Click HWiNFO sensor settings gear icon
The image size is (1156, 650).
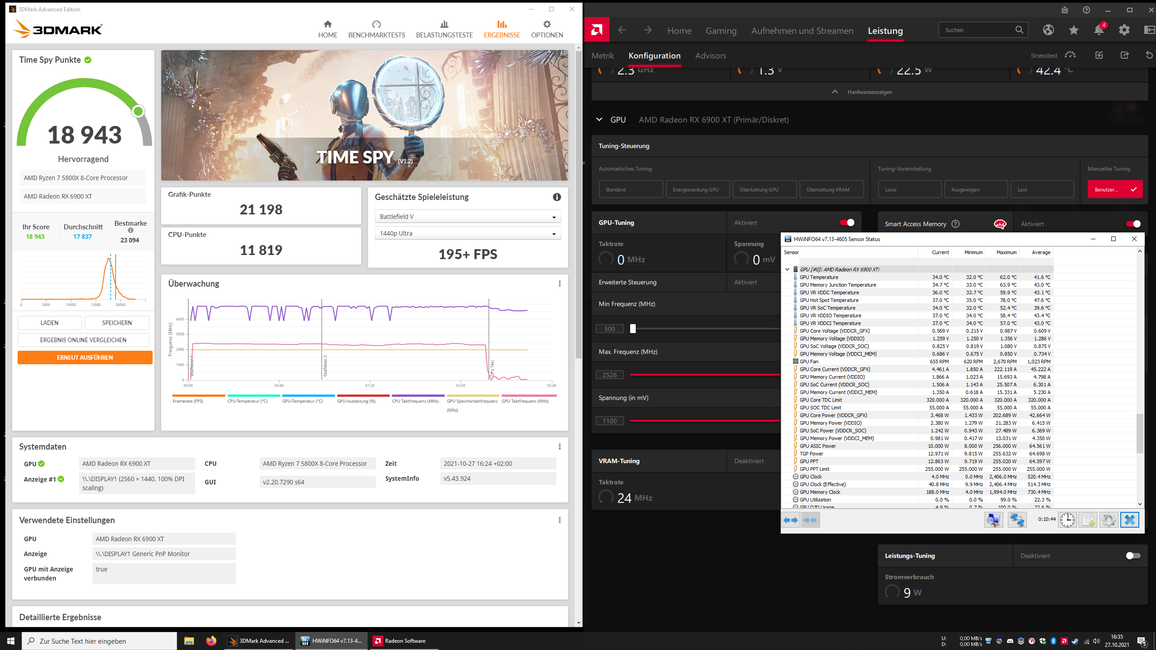[1109, 520]
